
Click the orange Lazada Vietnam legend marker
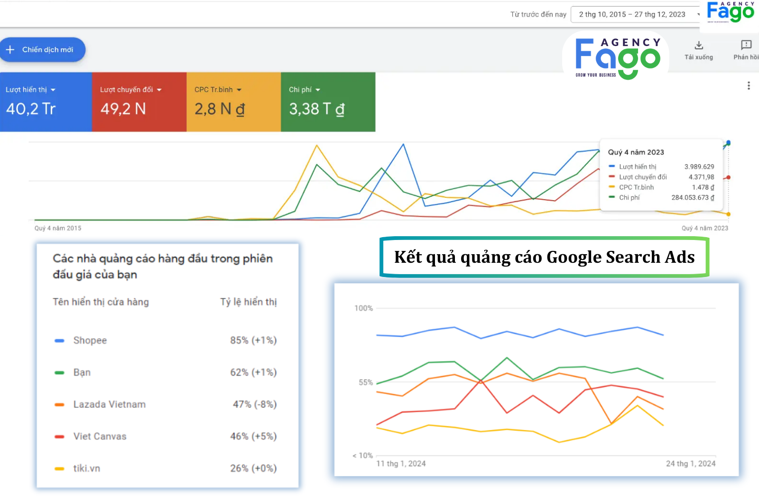point(59,405)
